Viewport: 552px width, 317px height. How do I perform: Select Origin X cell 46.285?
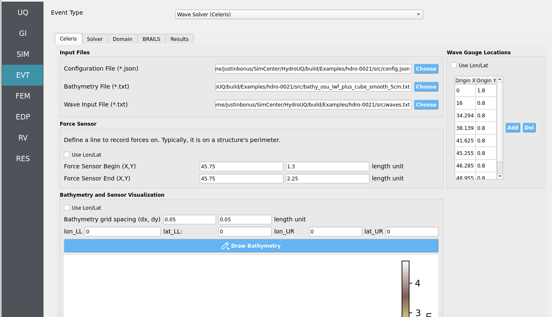pos(465,165)
